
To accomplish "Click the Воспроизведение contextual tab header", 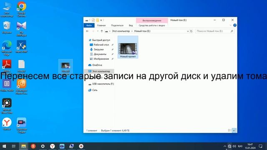I will point(152,20).
